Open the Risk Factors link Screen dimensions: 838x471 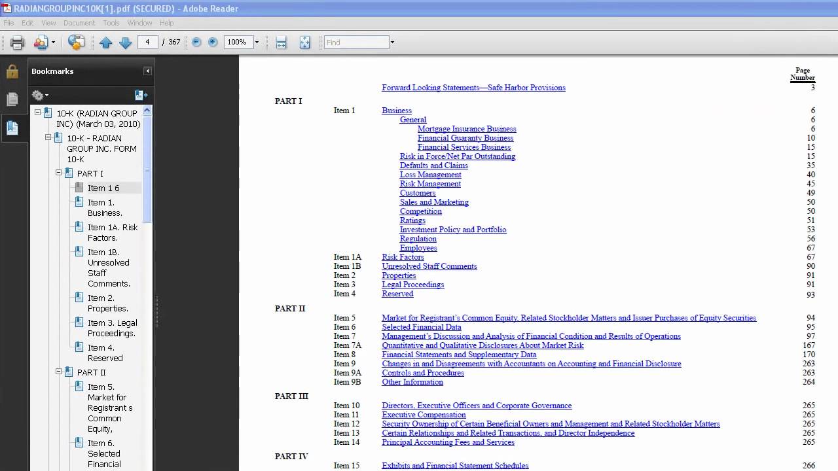point(403,257)
